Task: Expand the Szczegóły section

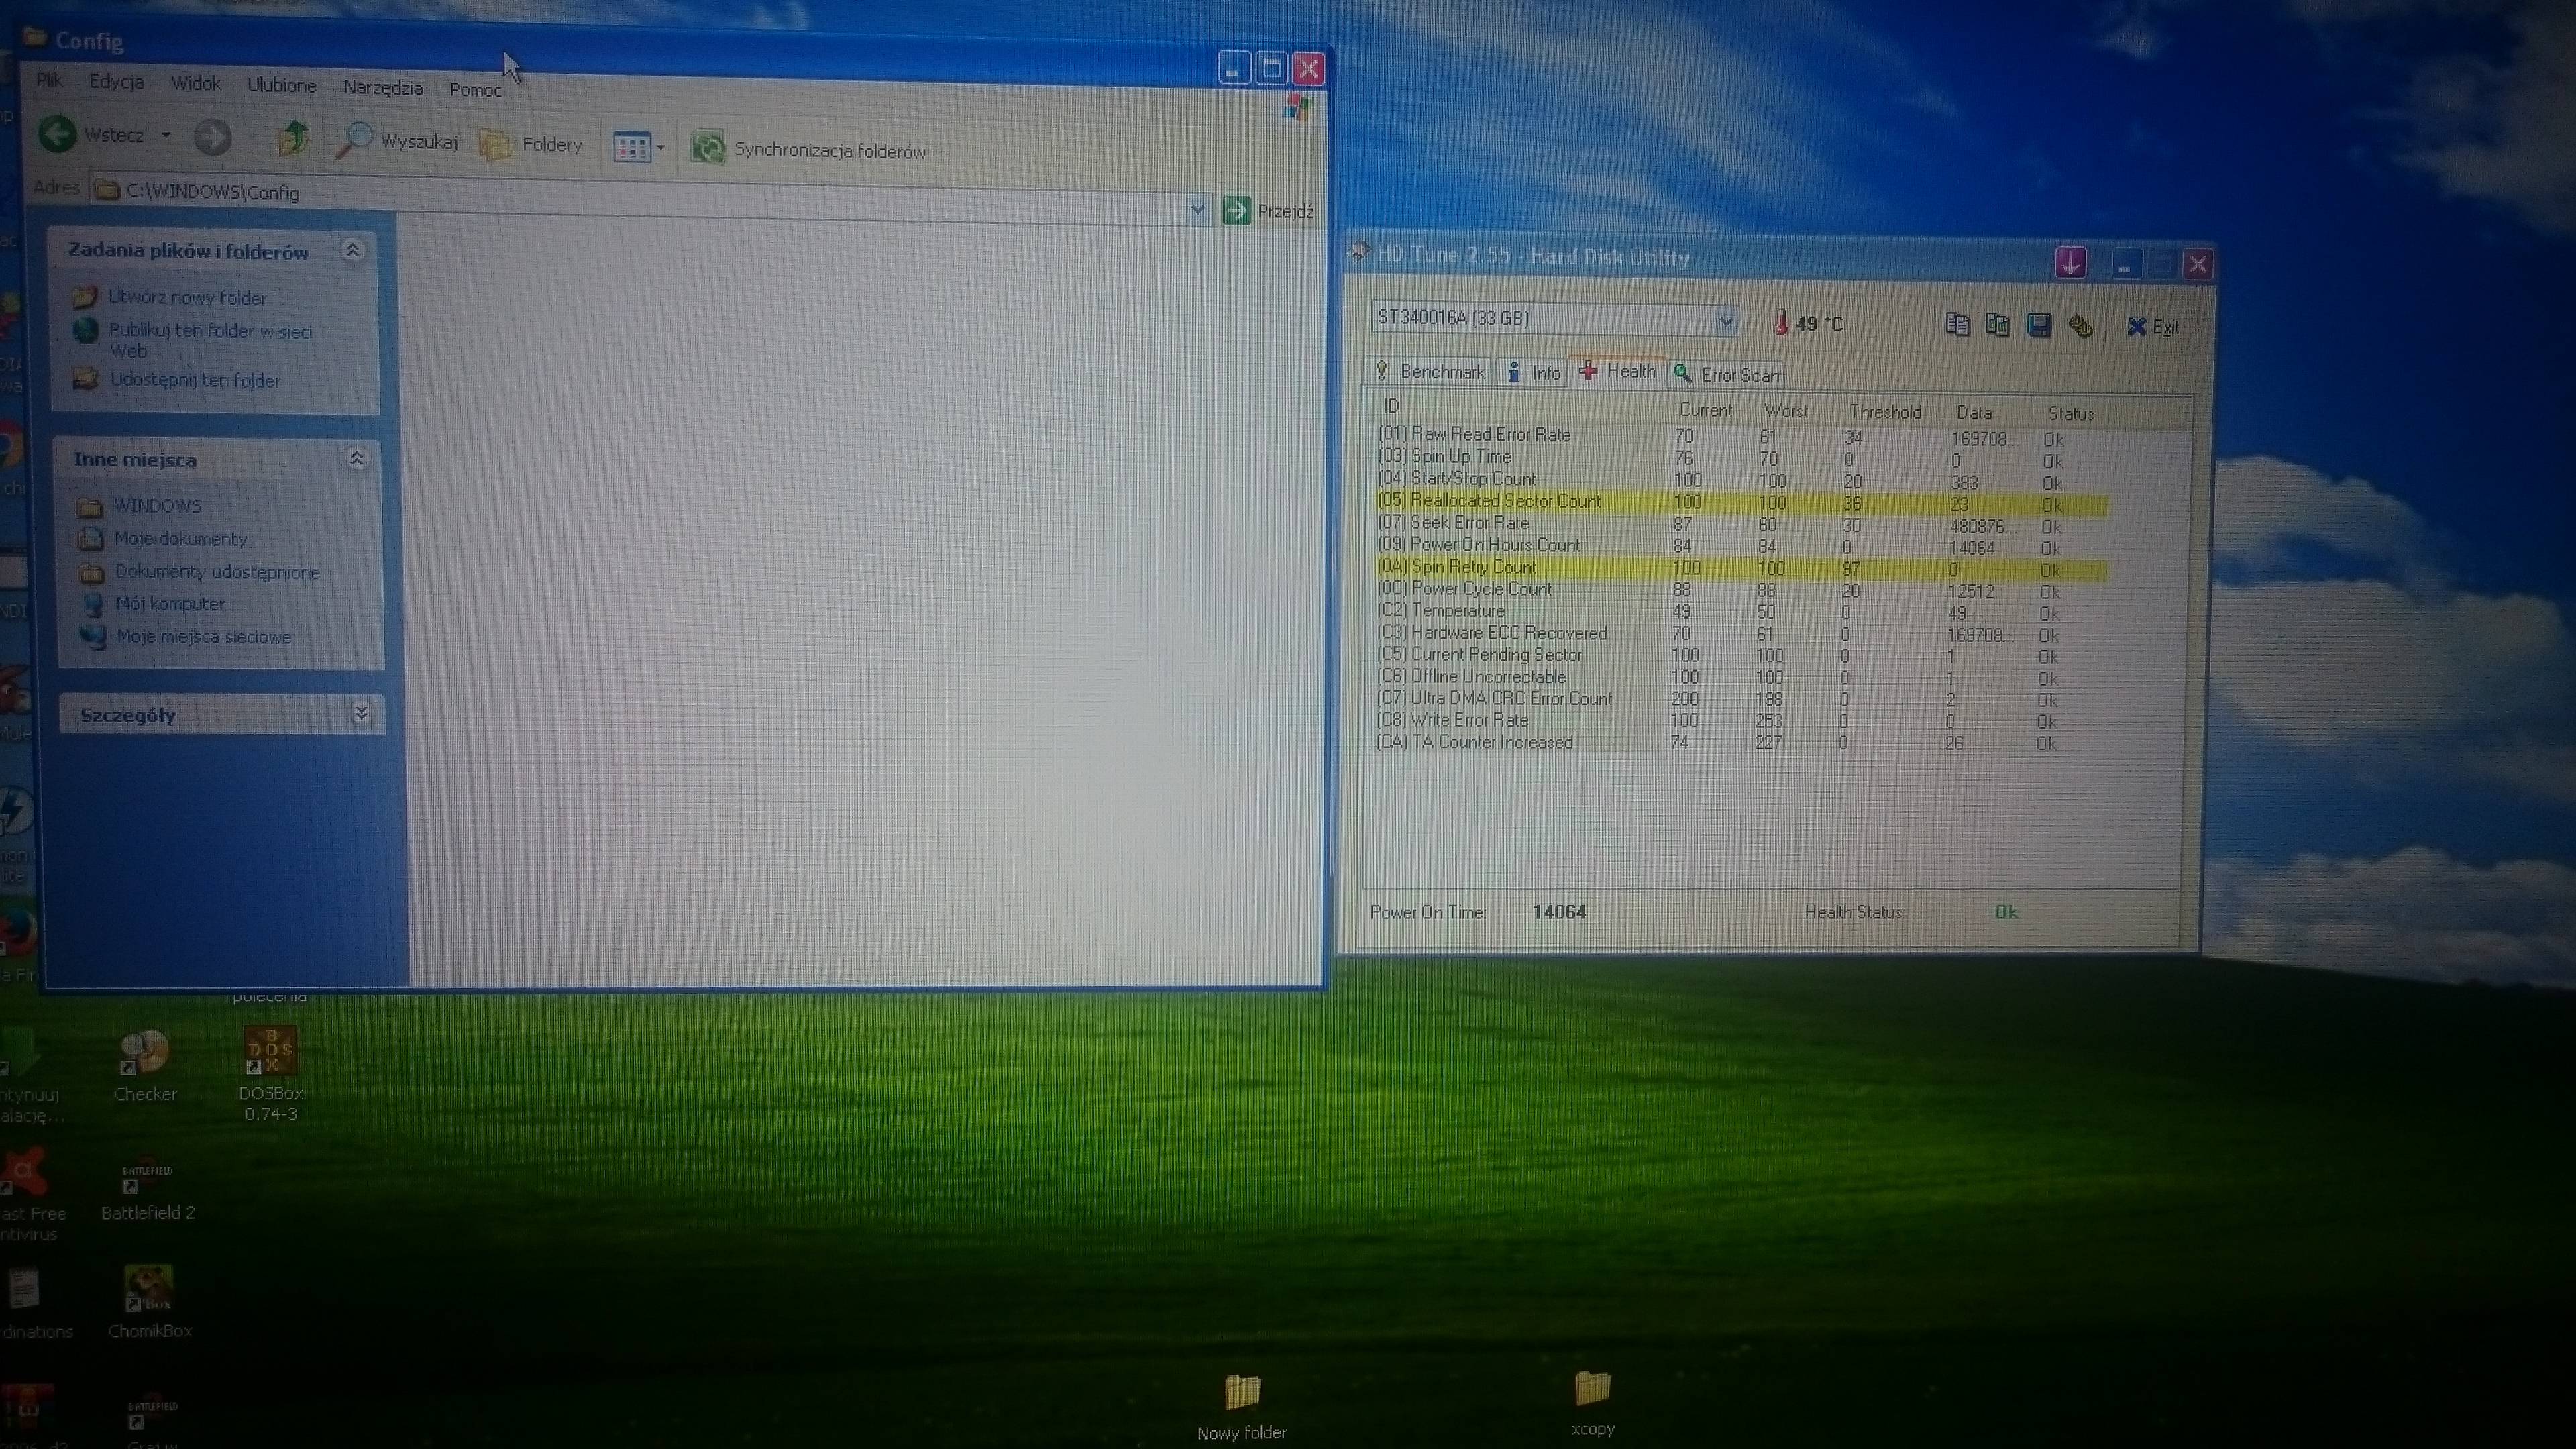Action: tap(361, 713)
